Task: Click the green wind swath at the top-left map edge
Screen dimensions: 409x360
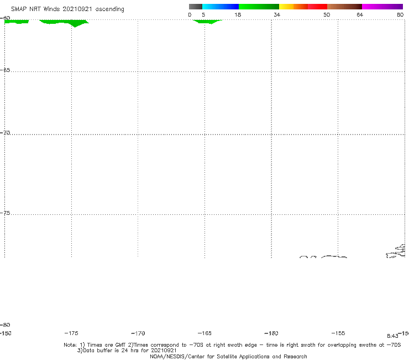Action: pos(17,22)
